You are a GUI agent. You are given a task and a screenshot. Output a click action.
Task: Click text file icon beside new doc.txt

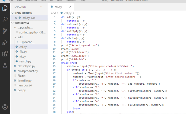click(x=15, y=85)
